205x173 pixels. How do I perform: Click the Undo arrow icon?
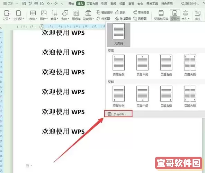tap(48, 3)
